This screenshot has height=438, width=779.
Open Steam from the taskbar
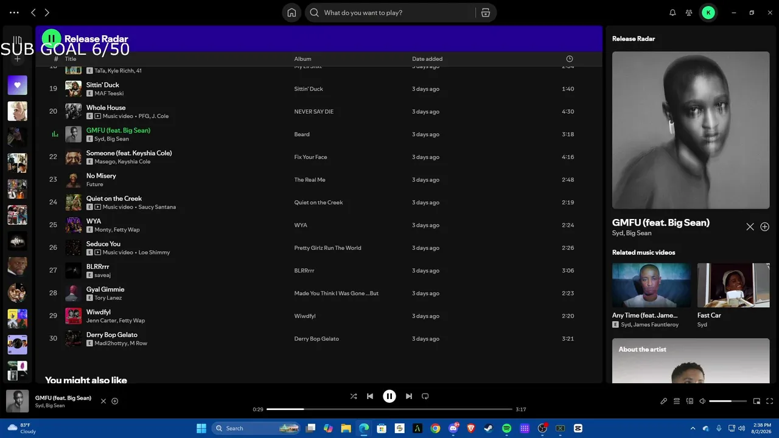tap(489, 428)
